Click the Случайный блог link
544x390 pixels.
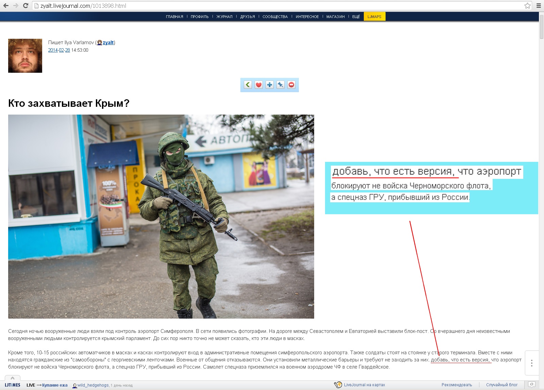click(502, 385)
